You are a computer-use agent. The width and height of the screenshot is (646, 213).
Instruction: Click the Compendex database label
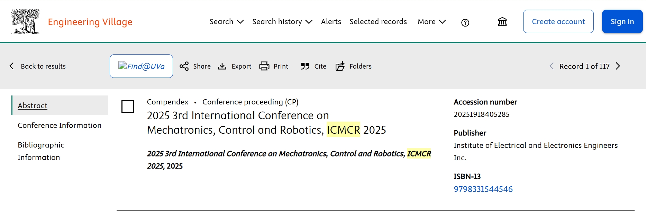coord(167,102)
